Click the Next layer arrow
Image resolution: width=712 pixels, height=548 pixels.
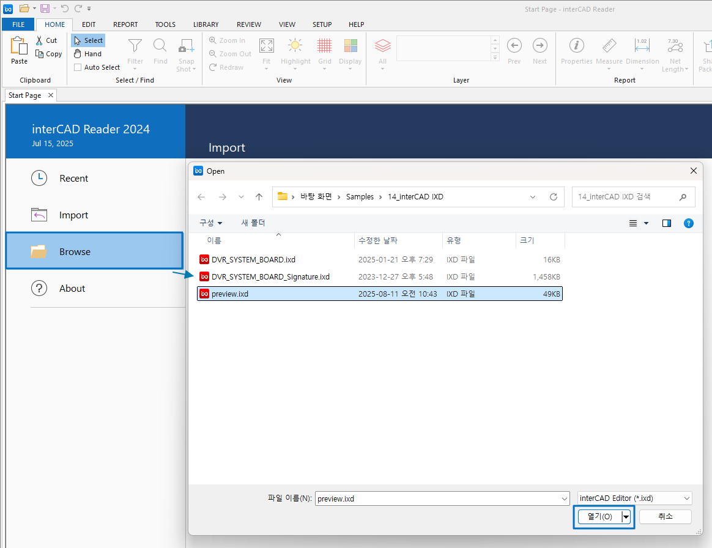click(540, 45)
